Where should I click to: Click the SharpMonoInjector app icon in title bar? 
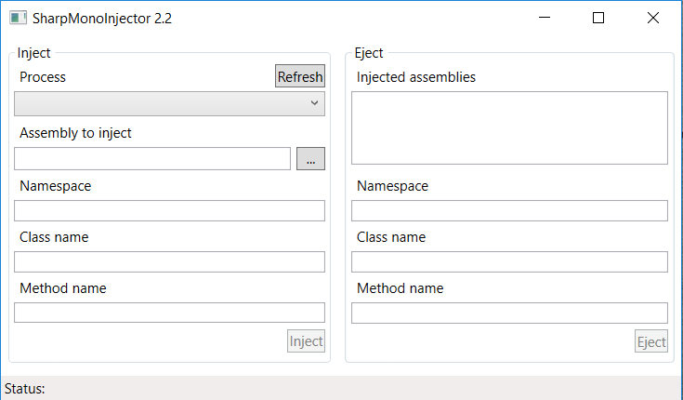(x=18, y=18)
